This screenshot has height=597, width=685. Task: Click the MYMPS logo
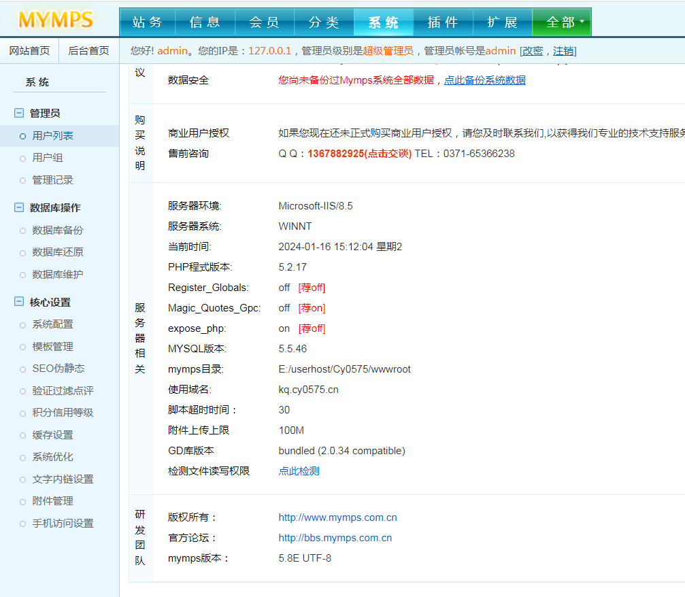pos(56,20)
